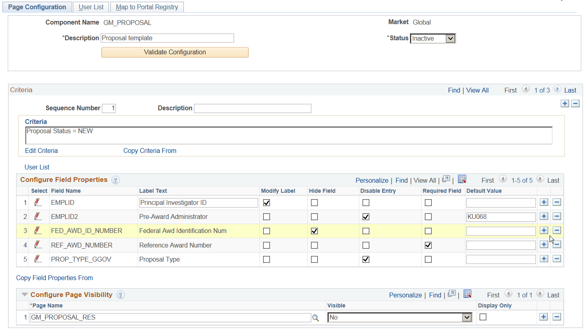Add new Criteria row plus icon
587x330 pixels.
[565, 103]
